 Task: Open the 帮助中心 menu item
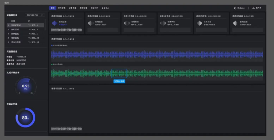pyautogui.click(x=105, y=8)
